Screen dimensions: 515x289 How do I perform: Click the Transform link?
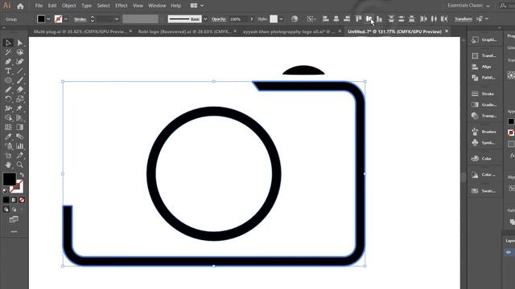coord(463,19)
